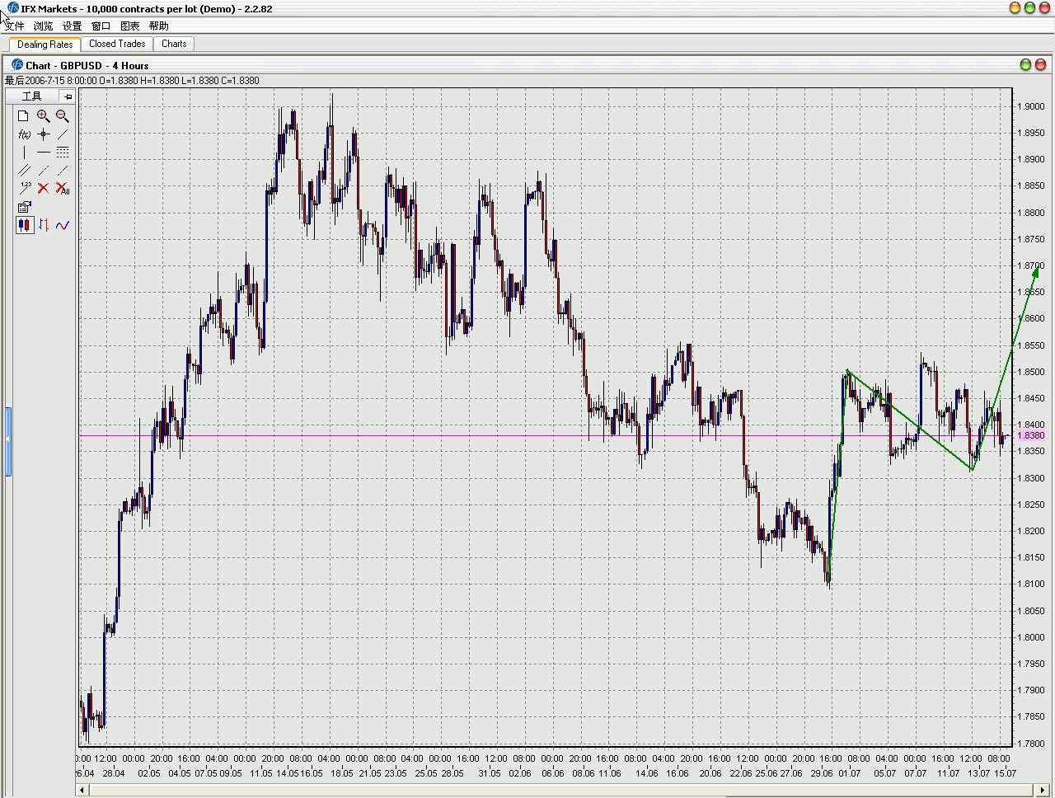The width and height of the screenshot is (1055, 798).
Task: Select the dash-dot diagonal line tool
Action: [x=62, y=171]
